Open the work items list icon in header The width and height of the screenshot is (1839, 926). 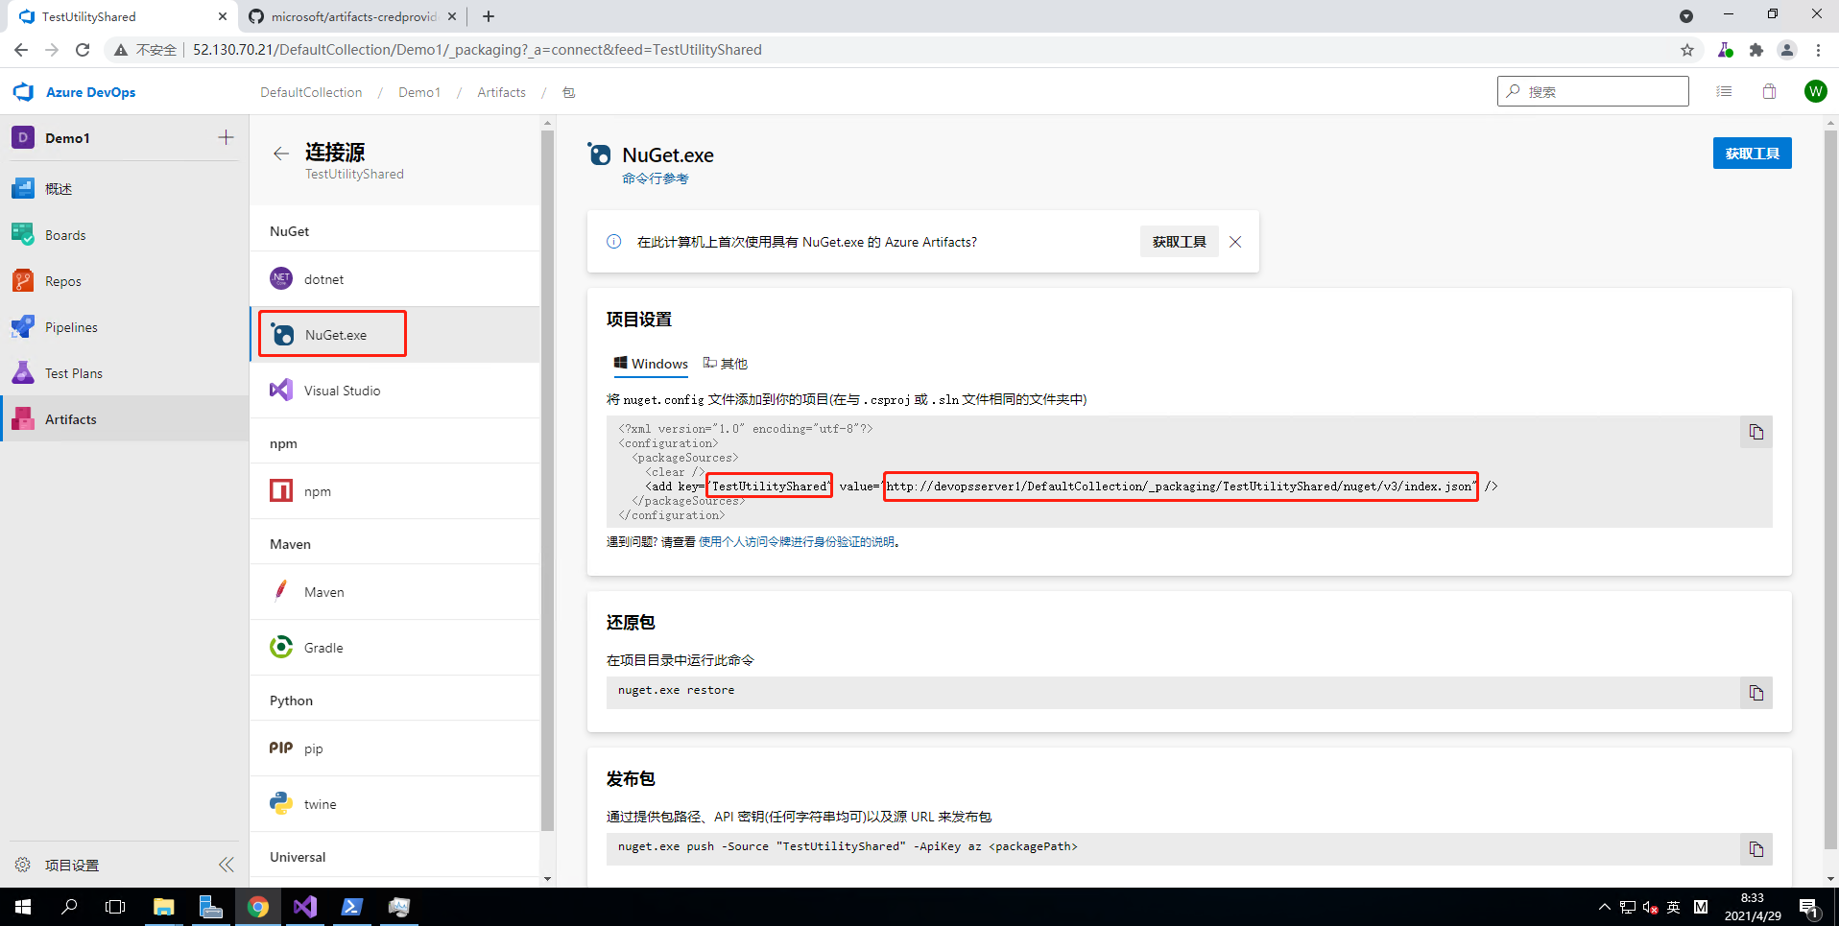point(1724,91)
